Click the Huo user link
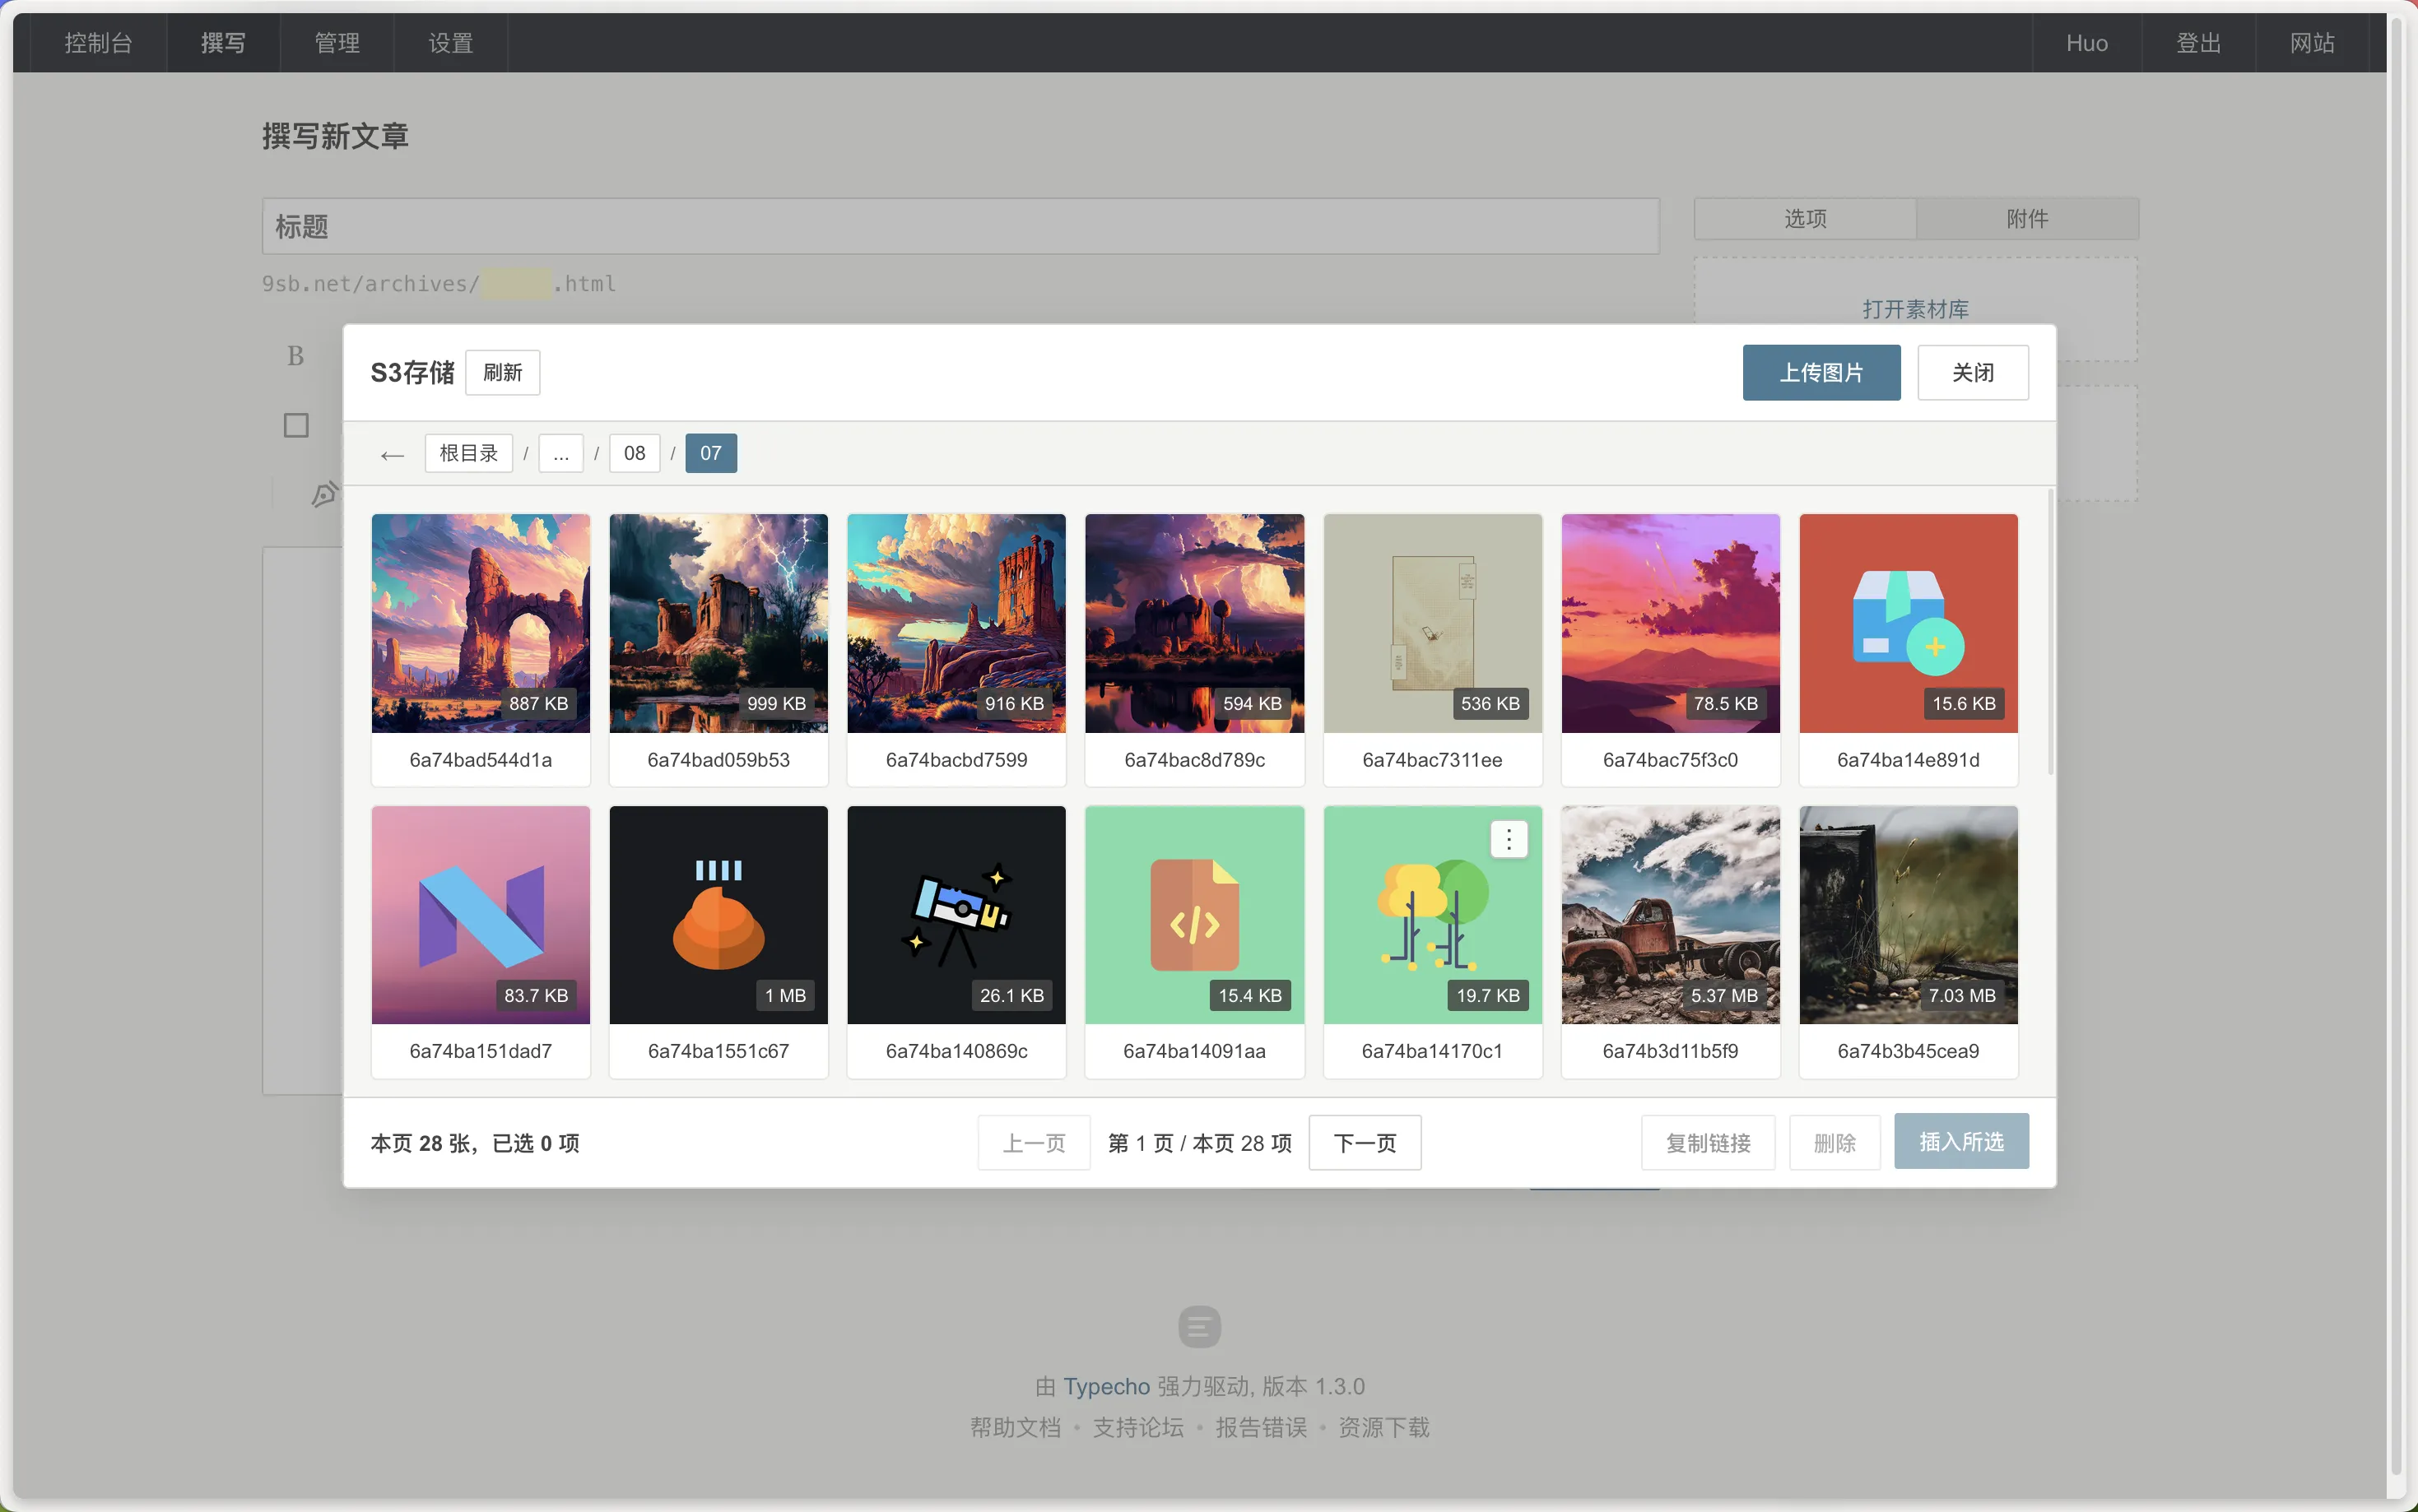 pos(2087,43)
